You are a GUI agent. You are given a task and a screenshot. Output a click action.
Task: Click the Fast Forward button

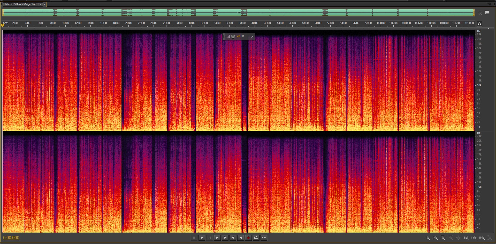233,238
